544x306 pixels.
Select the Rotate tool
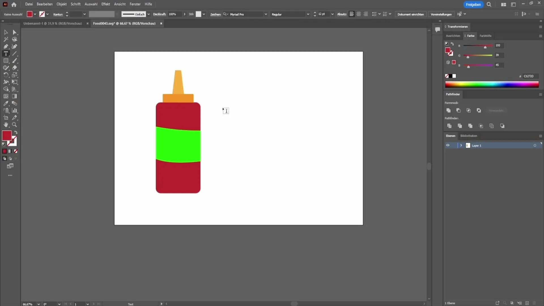click(6, 75)
